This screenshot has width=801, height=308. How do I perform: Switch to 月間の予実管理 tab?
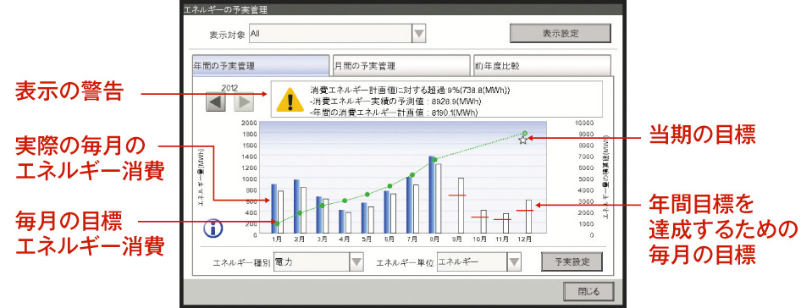click(401, 66)
